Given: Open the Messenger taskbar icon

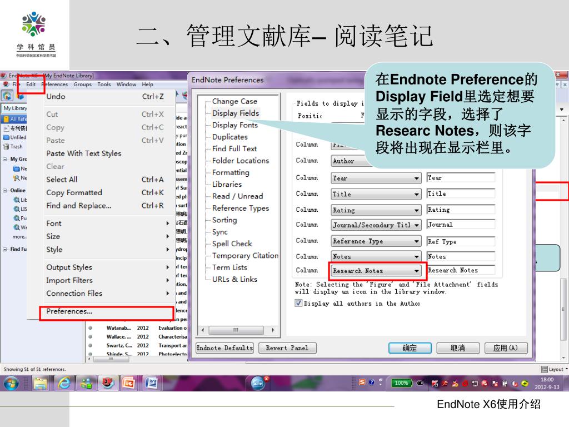Looking at the screenshot, I should tap(86, 384).
